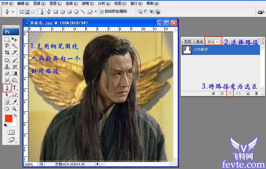Open the 图像(I) menu
This screenshot has height=169, width=266.
[x=40, y=3]
